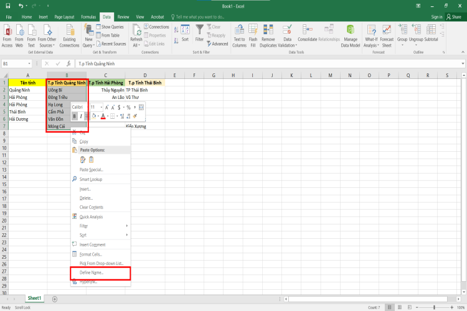Open New Query dropdown

coord(89,35)
